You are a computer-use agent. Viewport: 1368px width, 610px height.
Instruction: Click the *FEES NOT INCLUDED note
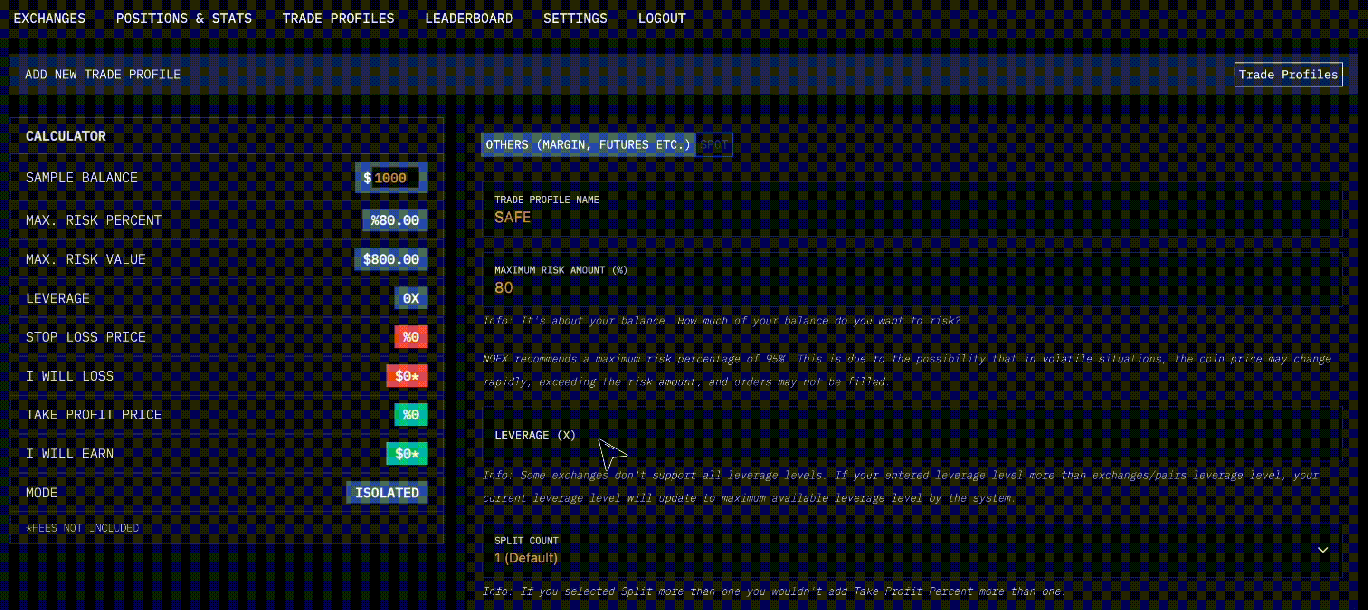coord(82,528)
